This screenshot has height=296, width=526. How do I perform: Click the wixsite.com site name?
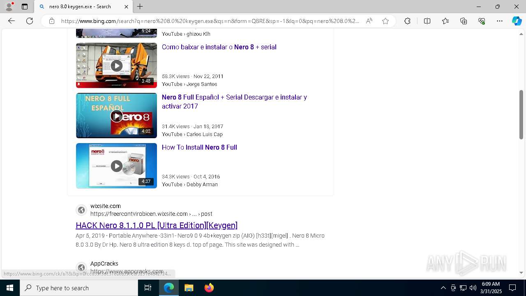pyautogui.click(x=106, y=206)
